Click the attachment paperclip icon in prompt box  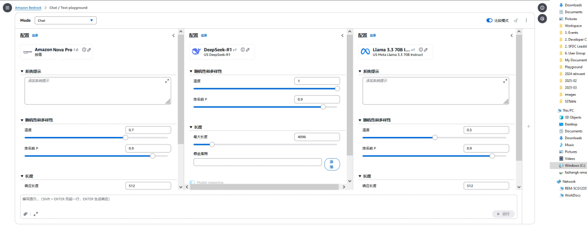tap(26, 214)
